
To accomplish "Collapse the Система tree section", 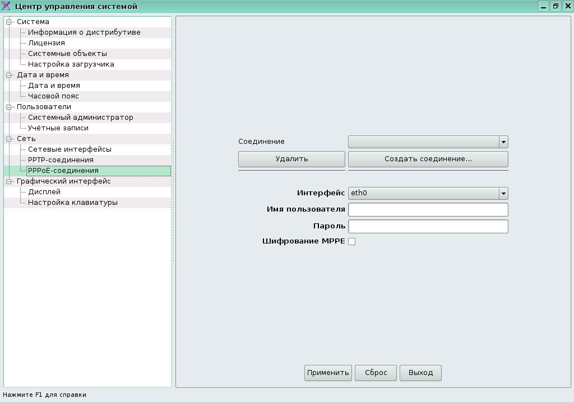I will click(9, 22).
